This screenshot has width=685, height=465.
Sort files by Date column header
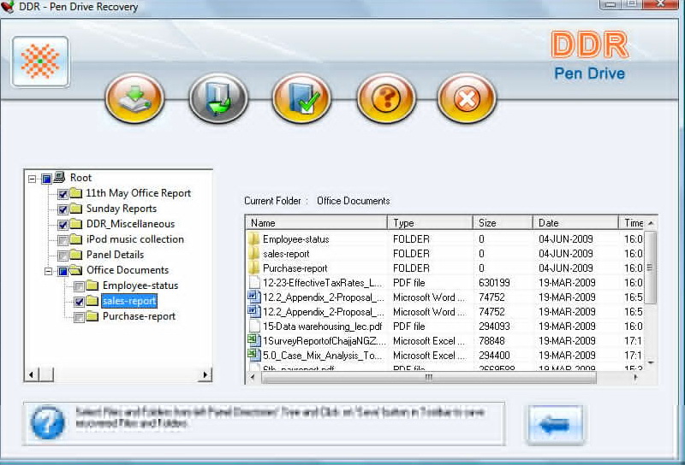tap(575, 223)
